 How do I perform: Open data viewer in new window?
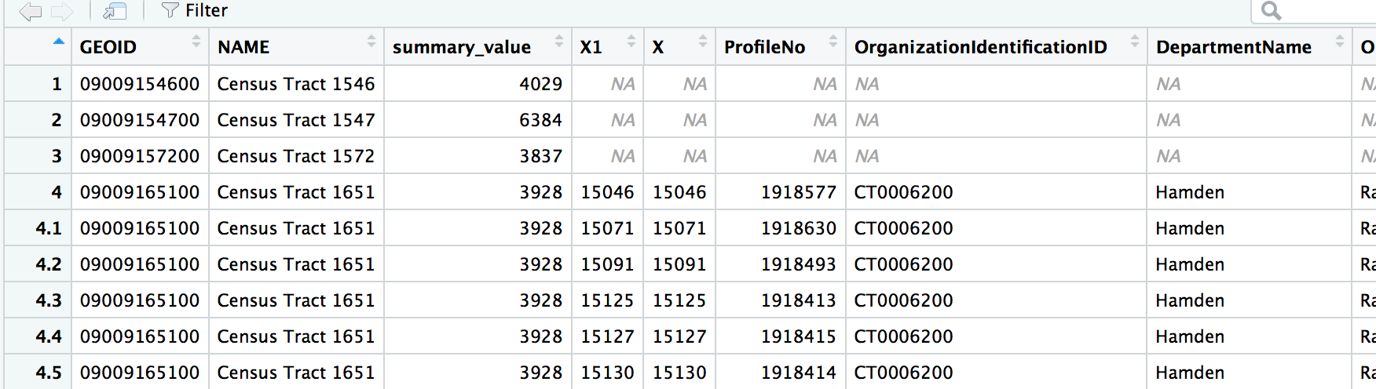(x=115, y=11)
